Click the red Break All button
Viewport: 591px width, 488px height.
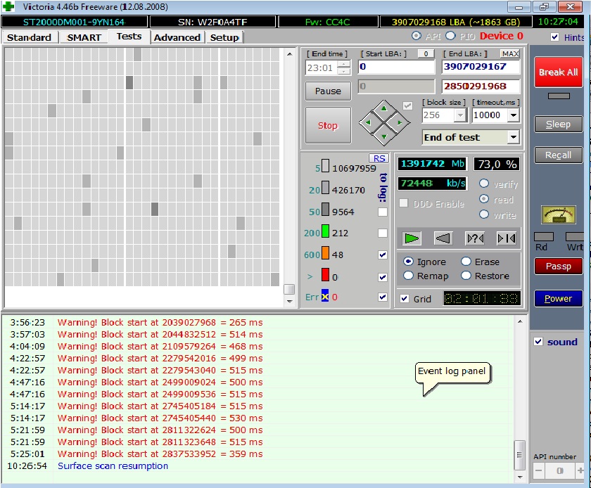pyautogui.click(x=558, y=72)
